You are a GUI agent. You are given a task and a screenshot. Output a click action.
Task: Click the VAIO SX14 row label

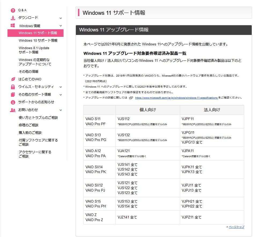(x=94, y=167)
